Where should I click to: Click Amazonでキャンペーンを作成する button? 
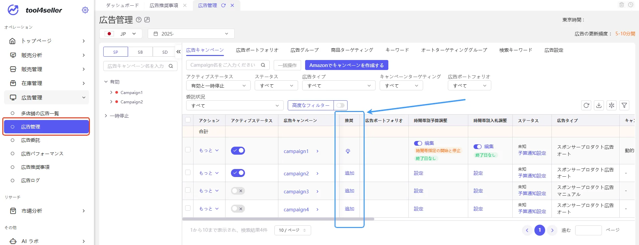(x=347, y=65)
